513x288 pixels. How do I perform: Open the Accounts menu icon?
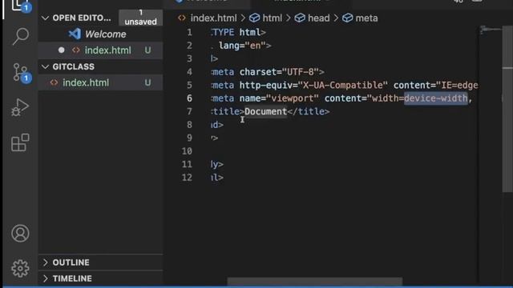pyautogui.click(x=20, y=233)
